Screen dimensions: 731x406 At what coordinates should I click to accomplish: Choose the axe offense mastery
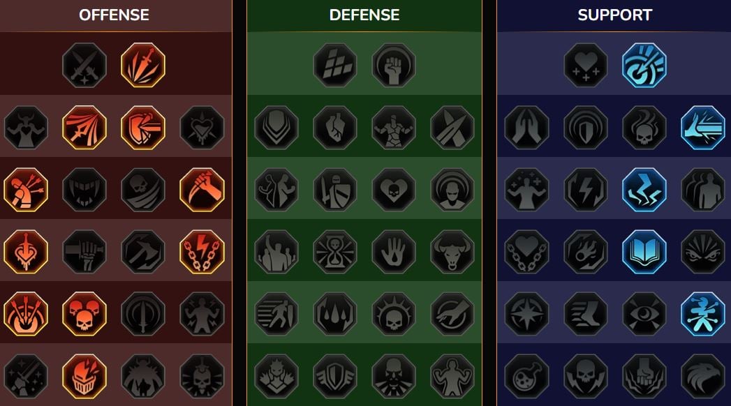[143, 252]
